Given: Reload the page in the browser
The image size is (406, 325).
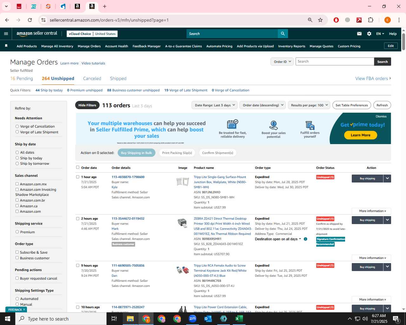Looking at the screenshot, I should [30, 20].
